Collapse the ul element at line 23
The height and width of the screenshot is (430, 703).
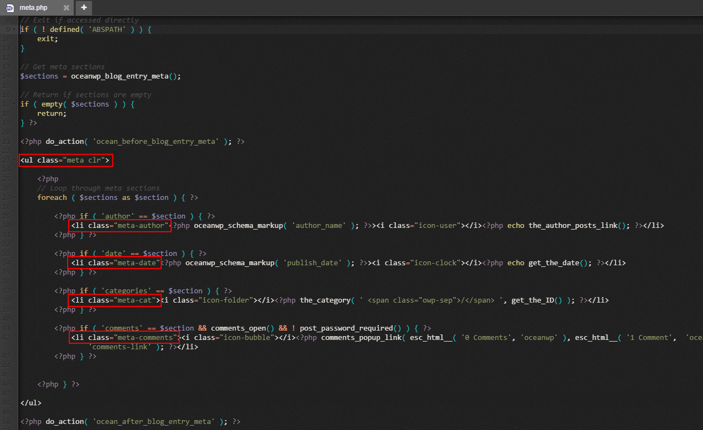15,160
